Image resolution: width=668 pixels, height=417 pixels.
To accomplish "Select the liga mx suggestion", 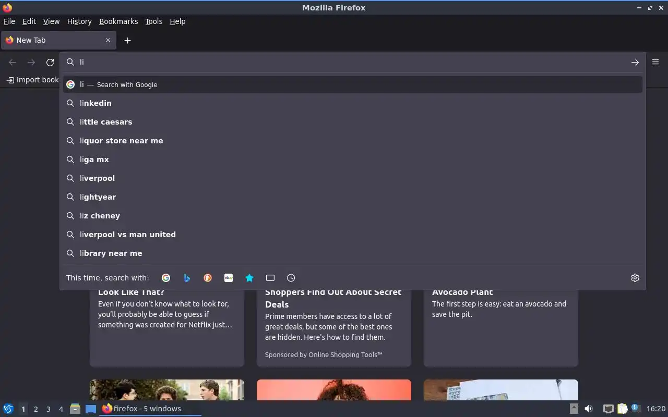I will coord(353,160).
